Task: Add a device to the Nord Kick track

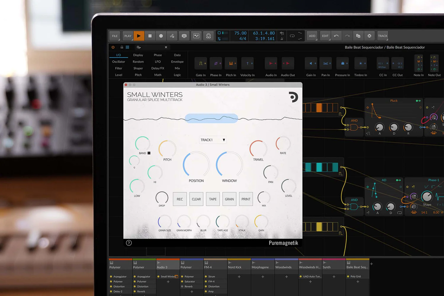Action: [x=239, y=277]
